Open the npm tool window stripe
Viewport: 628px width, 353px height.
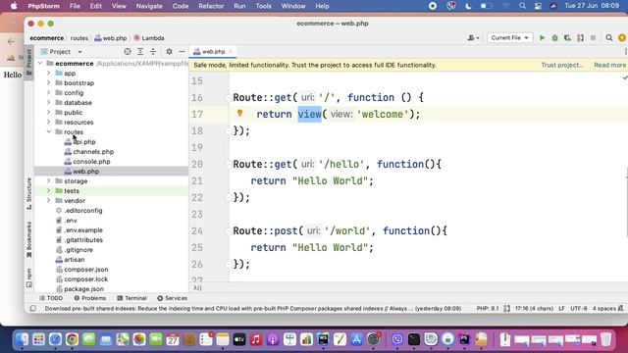[x=28, y=277]
